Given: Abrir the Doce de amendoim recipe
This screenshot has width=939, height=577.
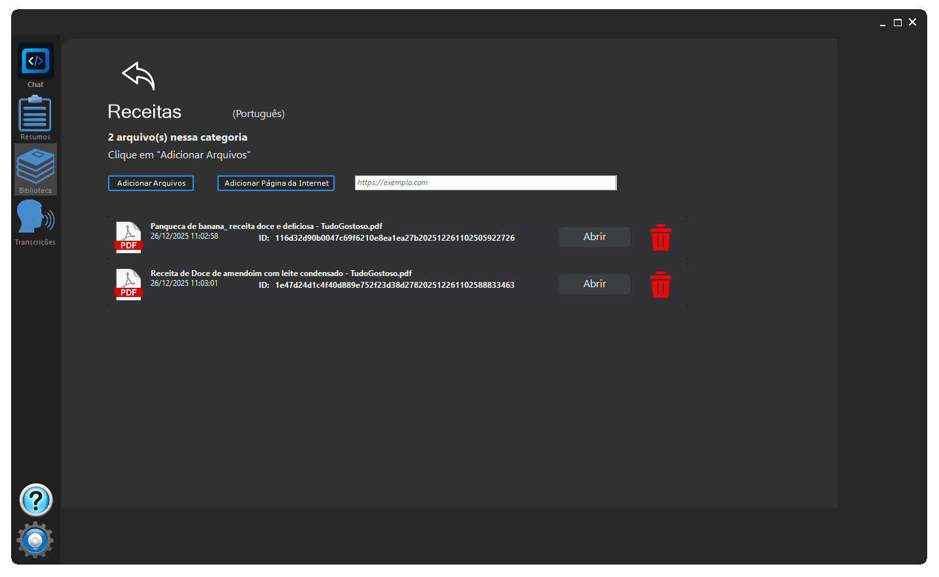Looking at the screenshot, I should click(x=594, y=284).
